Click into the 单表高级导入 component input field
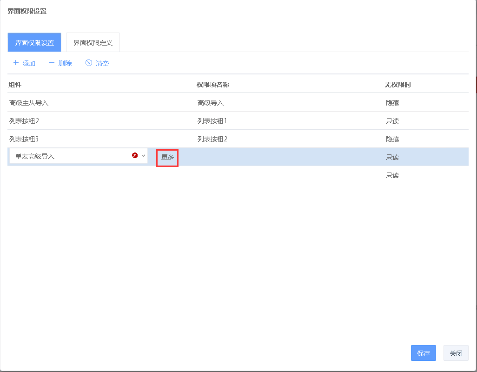477x372 pixels. tap(70, 156)
